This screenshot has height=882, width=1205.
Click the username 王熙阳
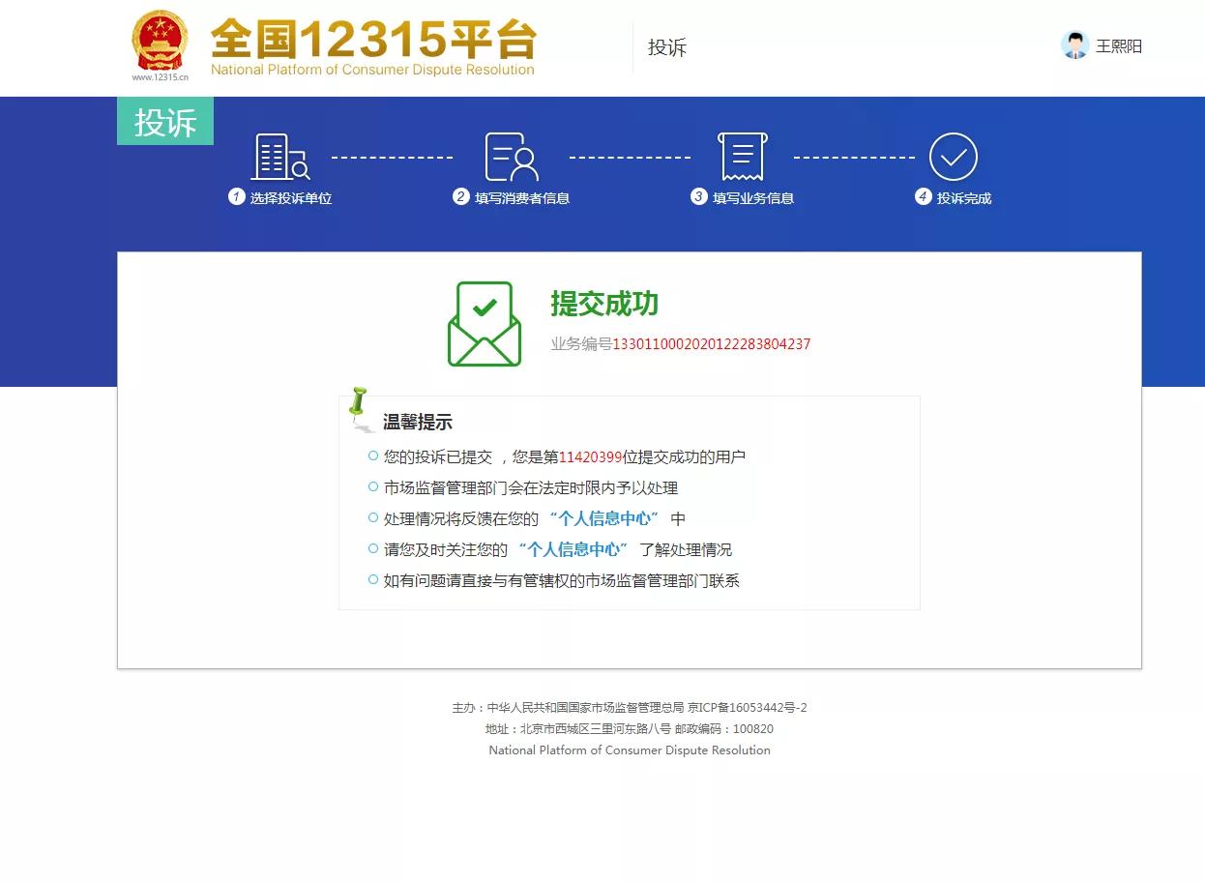click(1119, 46)
